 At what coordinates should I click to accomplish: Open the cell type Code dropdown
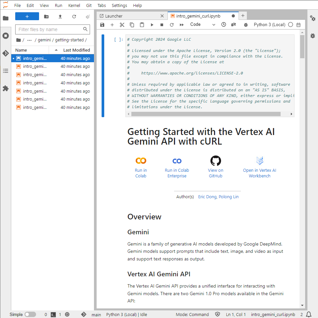click(x=203, y=24)
